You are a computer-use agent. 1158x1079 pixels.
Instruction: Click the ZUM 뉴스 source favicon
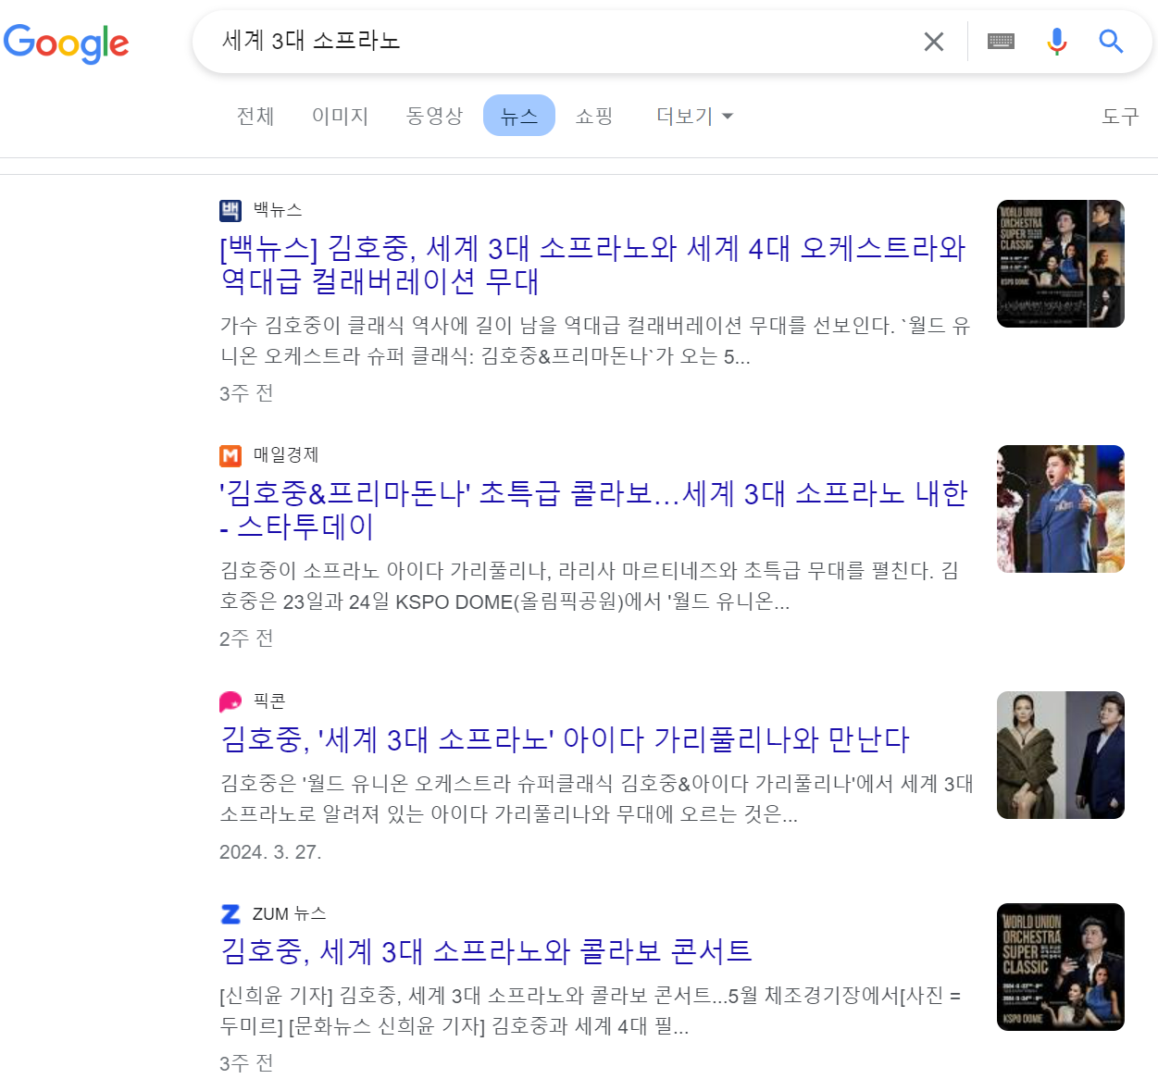[230, 914]
